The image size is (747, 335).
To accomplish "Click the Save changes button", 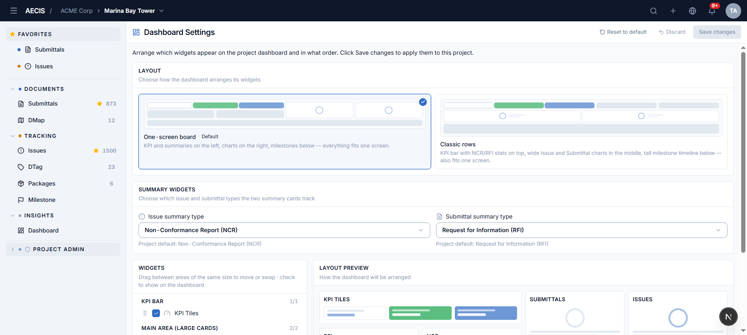I will tap(717, 32).
